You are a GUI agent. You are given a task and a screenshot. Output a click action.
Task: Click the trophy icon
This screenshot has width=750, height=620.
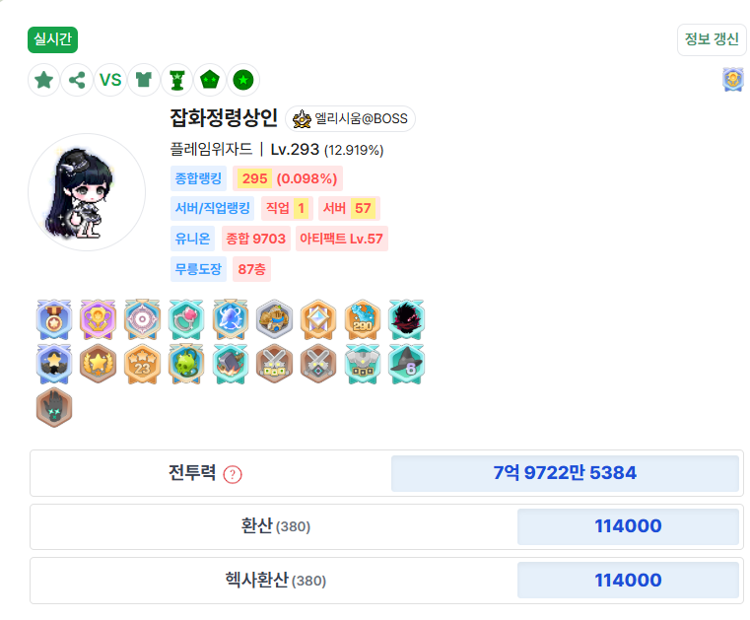(177, 80)
